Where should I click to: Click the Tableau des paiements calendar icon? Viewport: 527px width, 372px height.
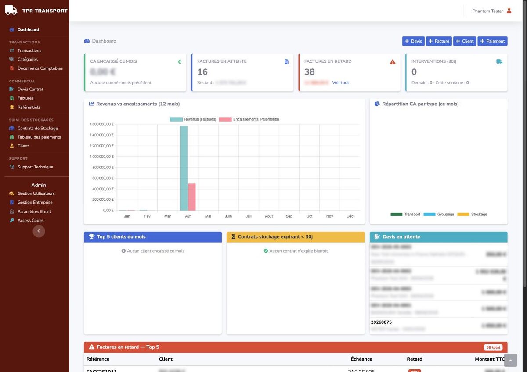point(12,137)
